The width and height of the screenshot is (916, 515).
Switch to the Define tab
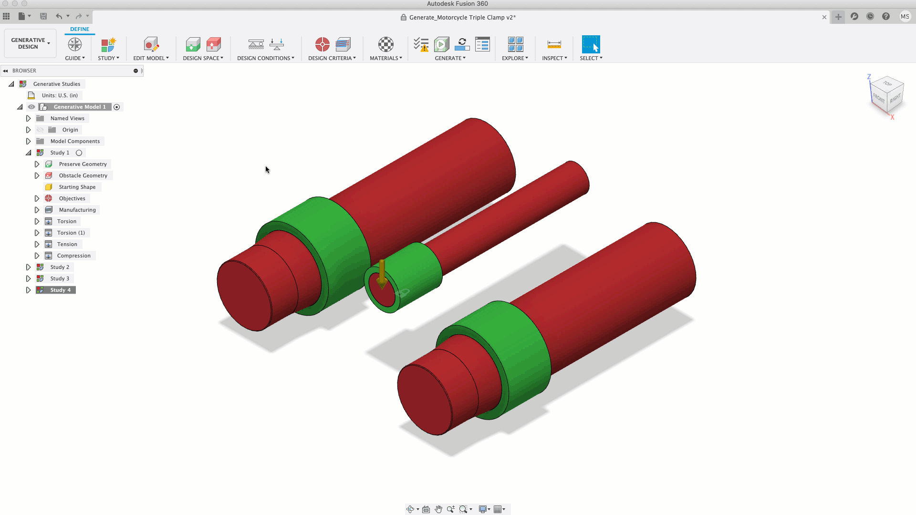(x=80, y=29)
